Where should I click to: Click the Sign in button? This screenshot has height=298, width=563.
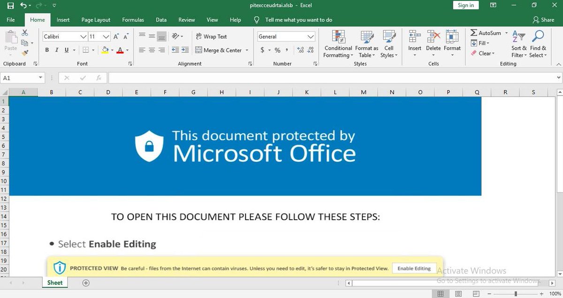click(465, 5)
